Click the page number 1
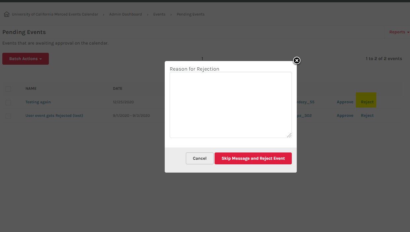The height and width of the screenshot is (232, 410). 202,59
